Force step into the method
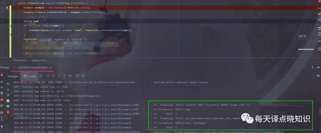 (59, 76)
